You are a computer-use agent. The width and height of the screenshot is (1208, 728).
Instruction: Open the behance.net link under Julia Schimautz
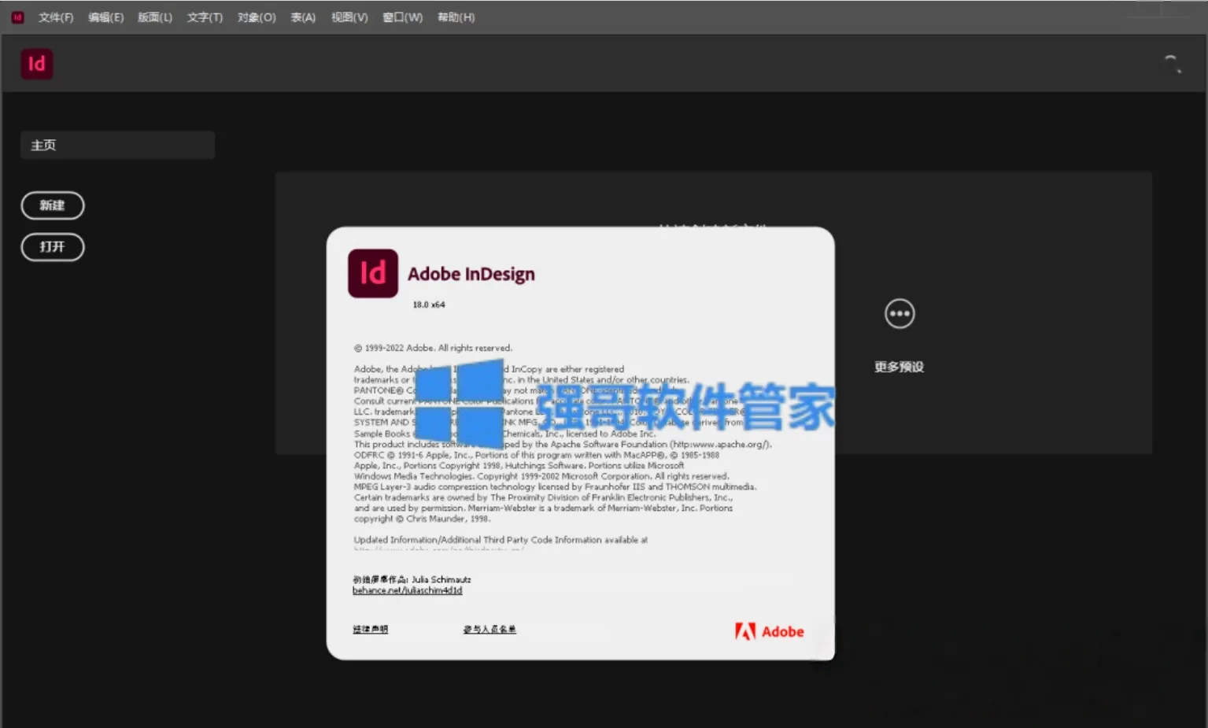408,590
